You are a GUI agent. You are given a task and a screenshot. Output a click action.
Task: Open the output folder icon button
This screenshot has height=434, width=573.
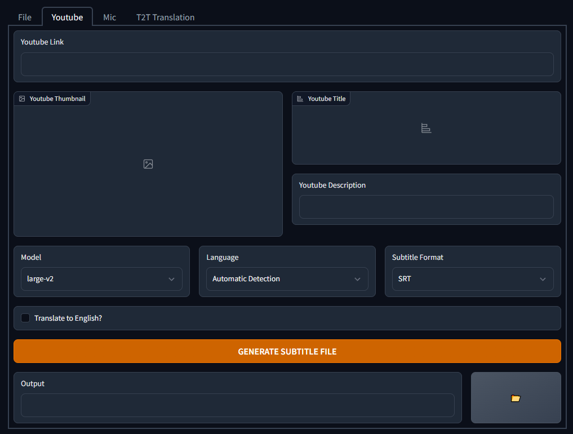[x=516, y=397]
